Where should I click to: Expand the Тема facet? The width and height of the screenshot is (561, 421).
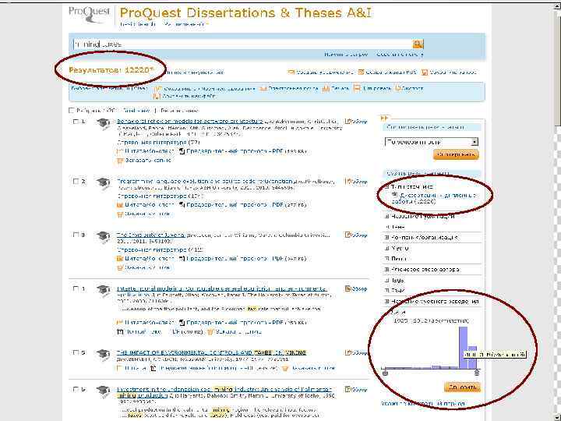pyautogui.click(x=386, y=227)
